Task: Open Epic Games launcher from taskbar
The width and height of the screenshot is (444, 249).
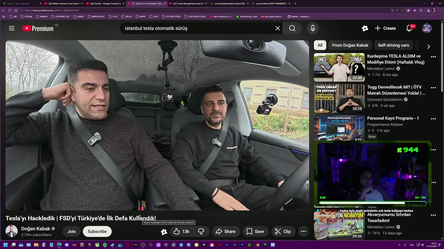Action: tap(89, 245)
